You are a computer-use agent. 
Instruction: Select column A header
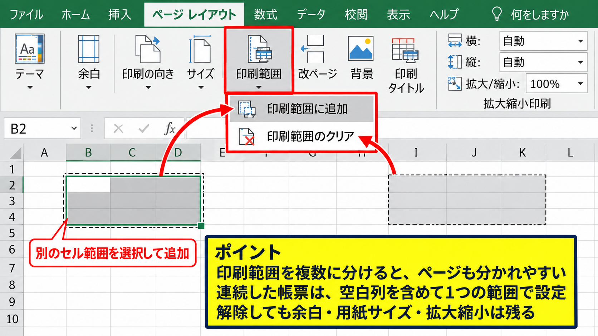pyautogui.click(x=44, y=153)
